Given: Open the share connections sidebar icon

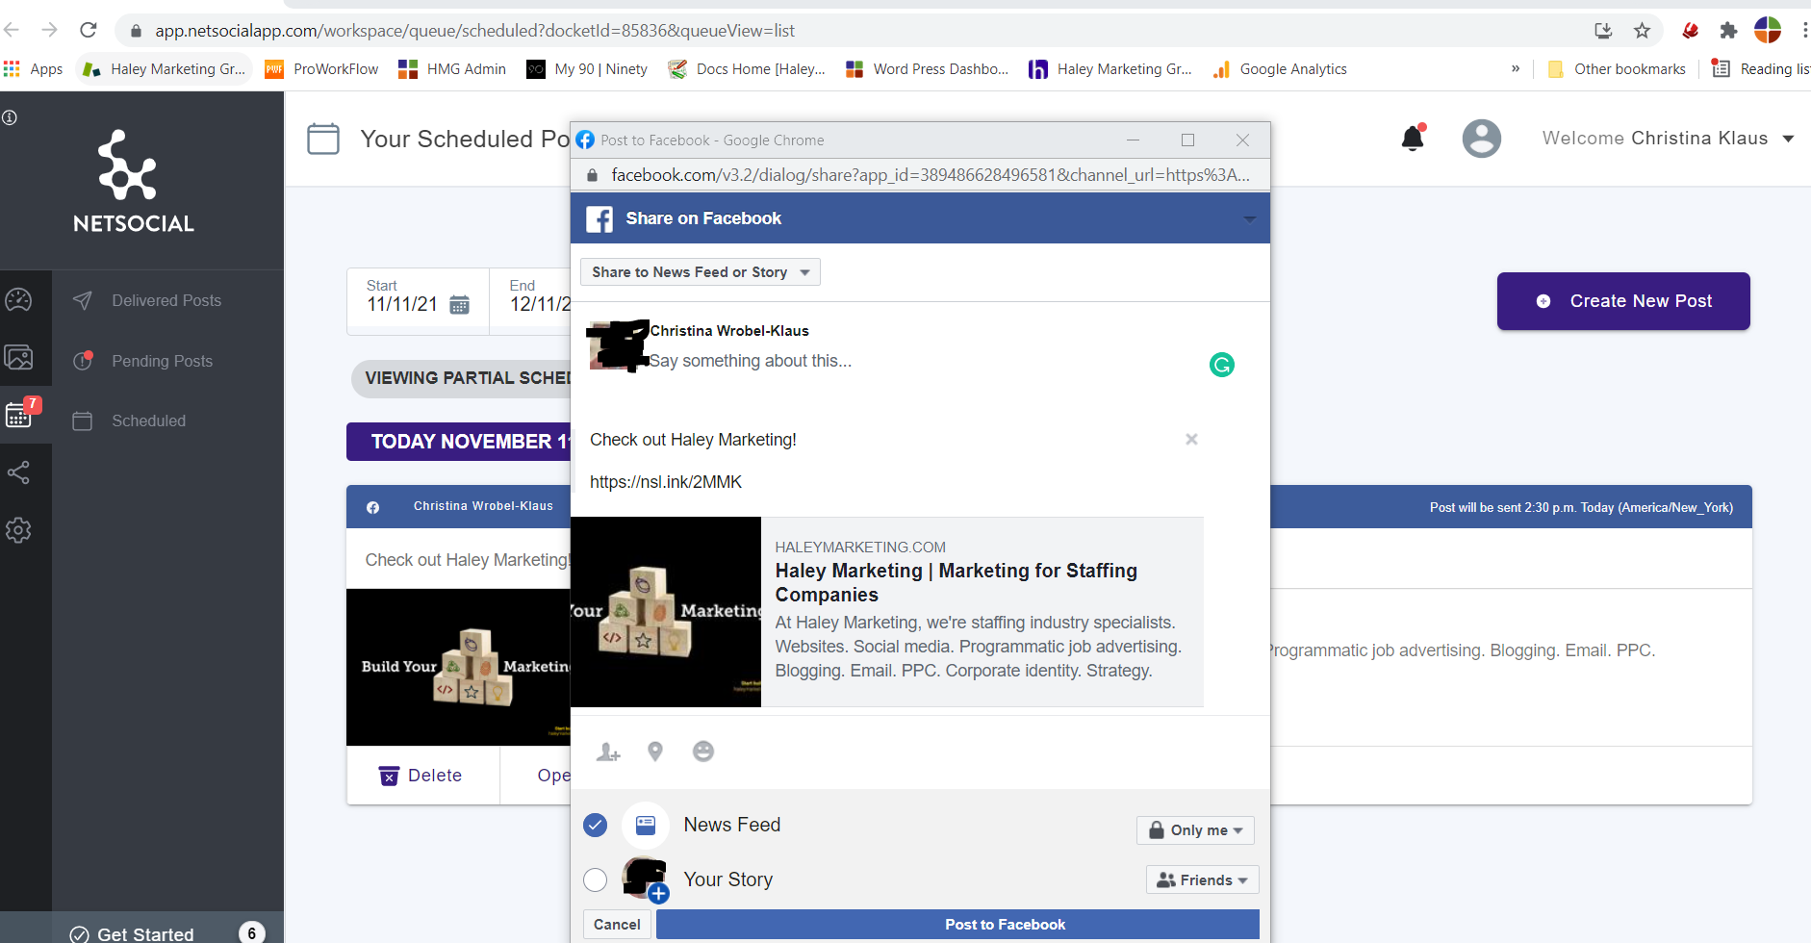Looking at the screenshot, I should click(18, 472).
